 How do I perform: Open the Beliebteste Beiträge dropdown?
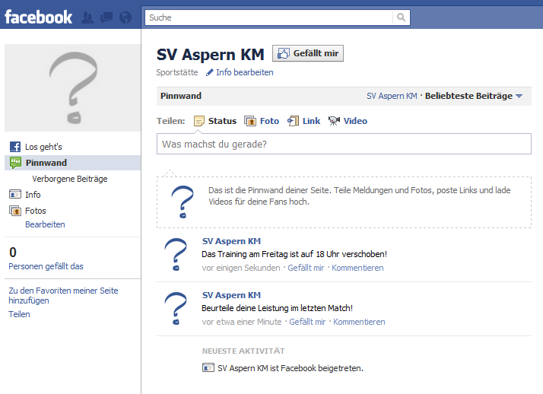(474, 96)
